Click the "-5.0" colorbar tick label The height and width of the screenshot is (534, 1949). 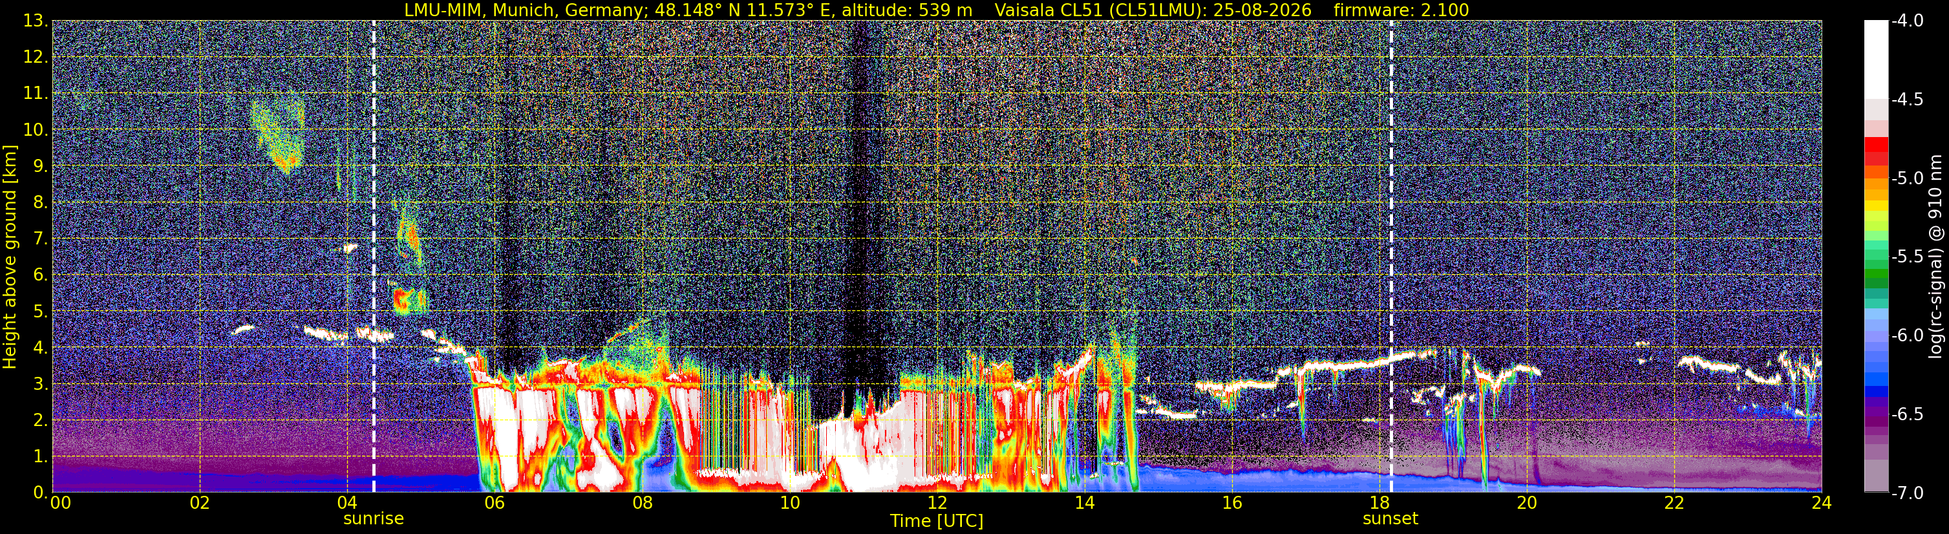coord(1908,178)
